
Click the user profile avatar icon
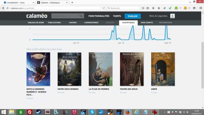point(173,16)
